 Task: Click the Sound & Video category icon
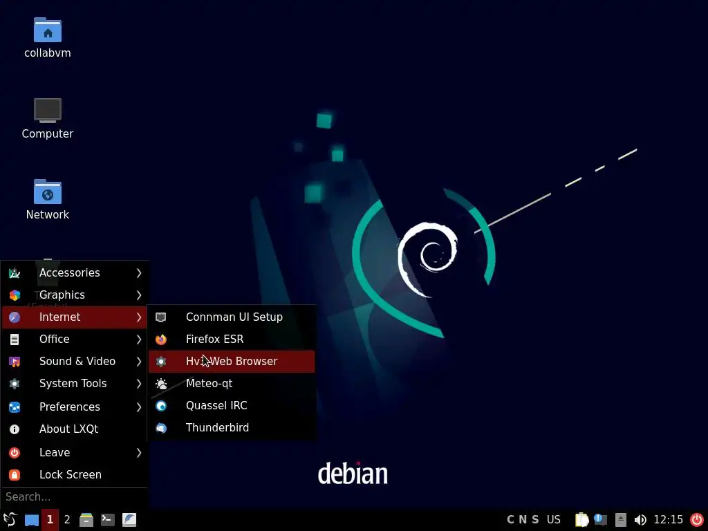click(x=15, y=361)
